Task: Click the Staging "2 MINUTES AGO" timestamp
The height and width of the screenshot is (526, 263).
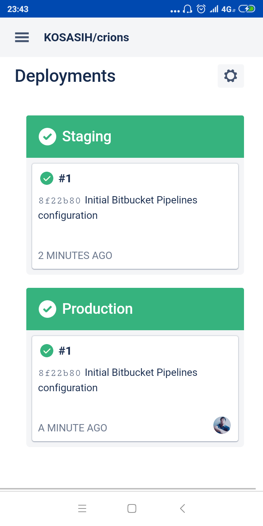Action: (x=75, y=255)
